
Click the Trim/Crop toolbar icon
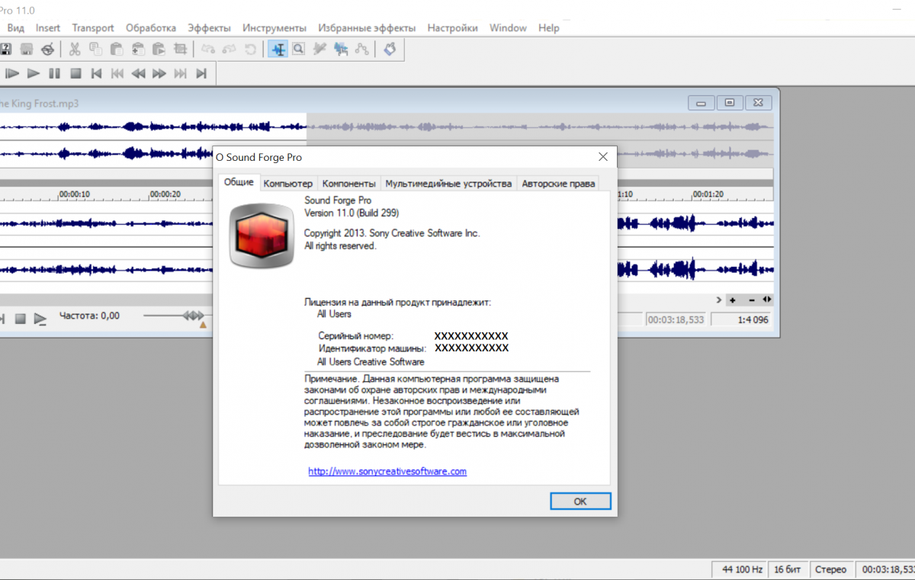[x=180, y=50]
